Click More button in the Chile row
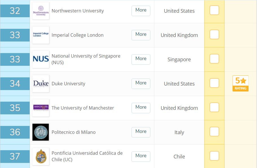Image resolution: width=257 pixels, height=168 pixels. (141, 156)
